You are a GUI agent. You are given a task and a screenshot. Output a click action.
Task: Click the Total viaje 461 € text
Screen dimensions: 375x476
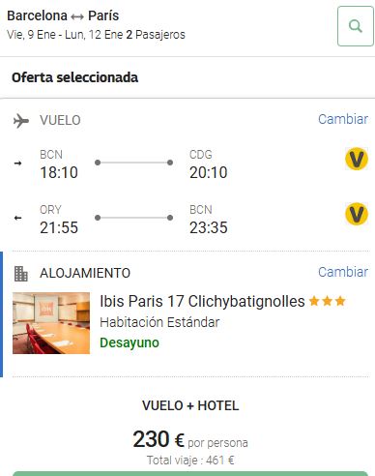pos(190,460)
